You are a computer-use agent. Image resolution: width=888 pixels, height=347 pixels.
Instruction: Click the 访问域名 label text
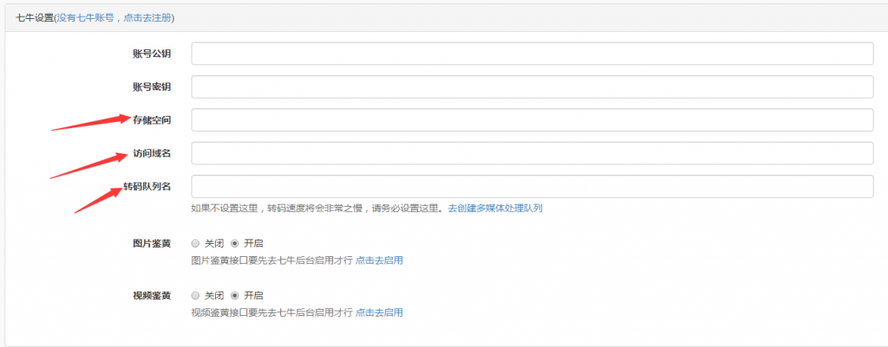click(x=152, y=153)
